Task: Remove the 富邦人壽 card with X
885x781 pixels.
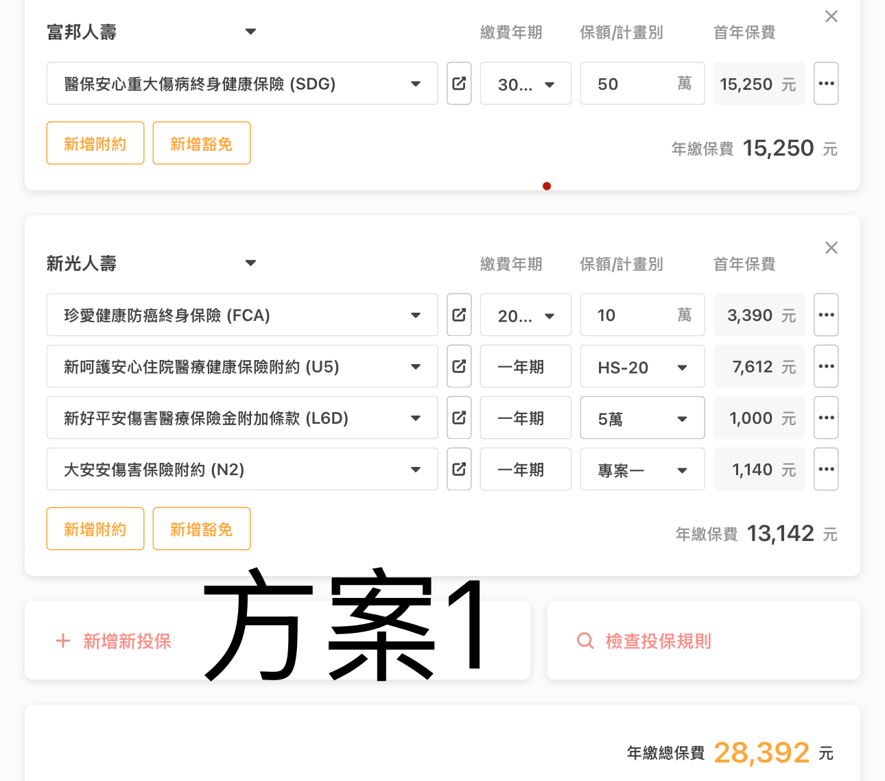Action: tap(831, 16)
